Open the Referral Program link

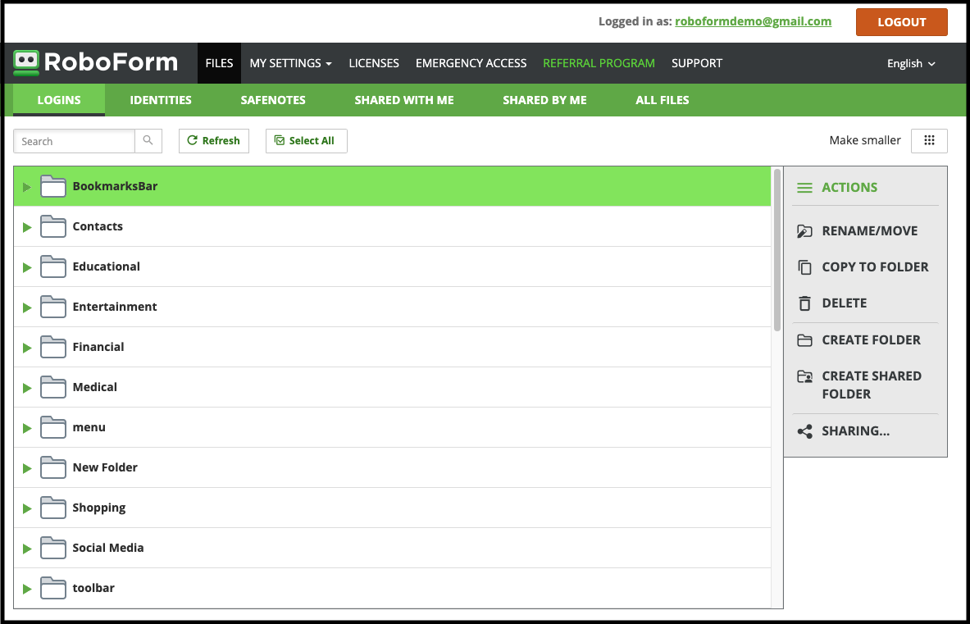point(599,63)
